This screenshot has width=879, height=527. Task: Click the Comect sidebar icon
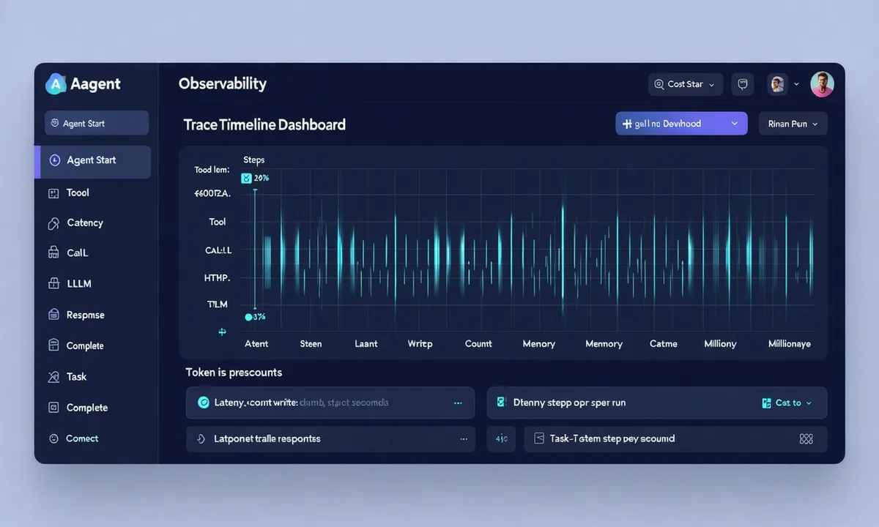(53, 438)
